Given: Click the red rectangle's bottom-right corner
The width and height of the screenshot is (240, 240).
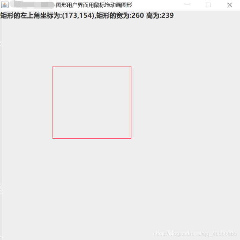Looking at the screenshot, I should [x=131, y=138].
